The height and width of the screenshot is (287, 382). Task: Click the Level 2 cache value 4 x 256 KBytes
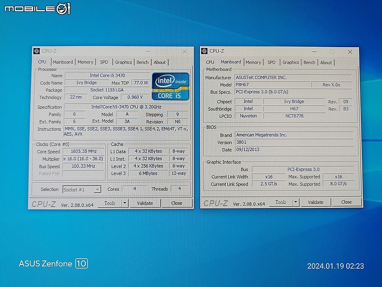point(148,166)
